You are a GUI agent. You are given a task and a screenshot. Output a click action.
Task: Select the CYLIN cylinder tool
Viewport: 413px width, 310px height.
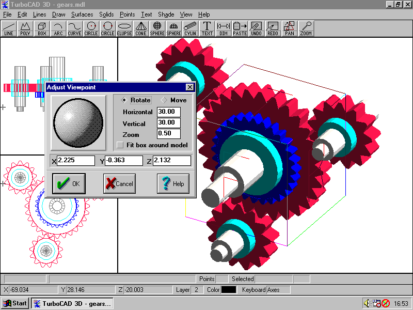[190, 28]
